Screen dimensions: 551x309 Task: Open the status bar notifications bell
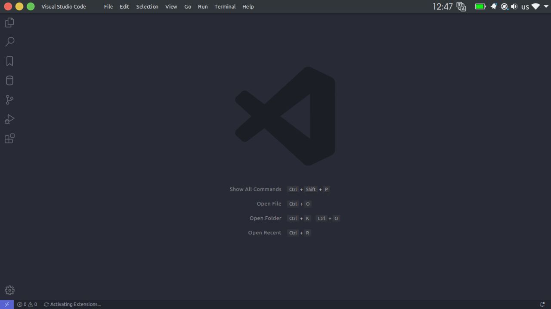[x=542, y=304]
